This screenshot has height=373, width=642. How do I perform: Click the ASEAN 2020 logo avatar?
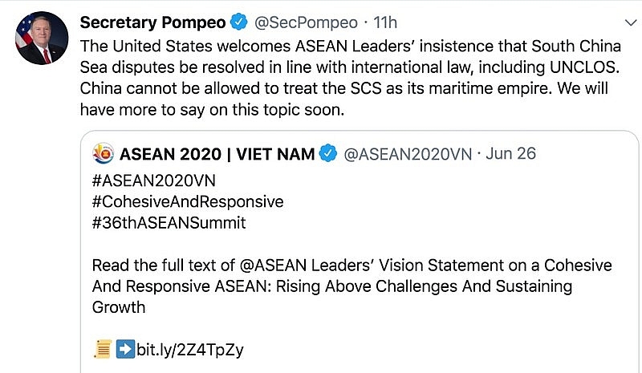pos(103,152)
